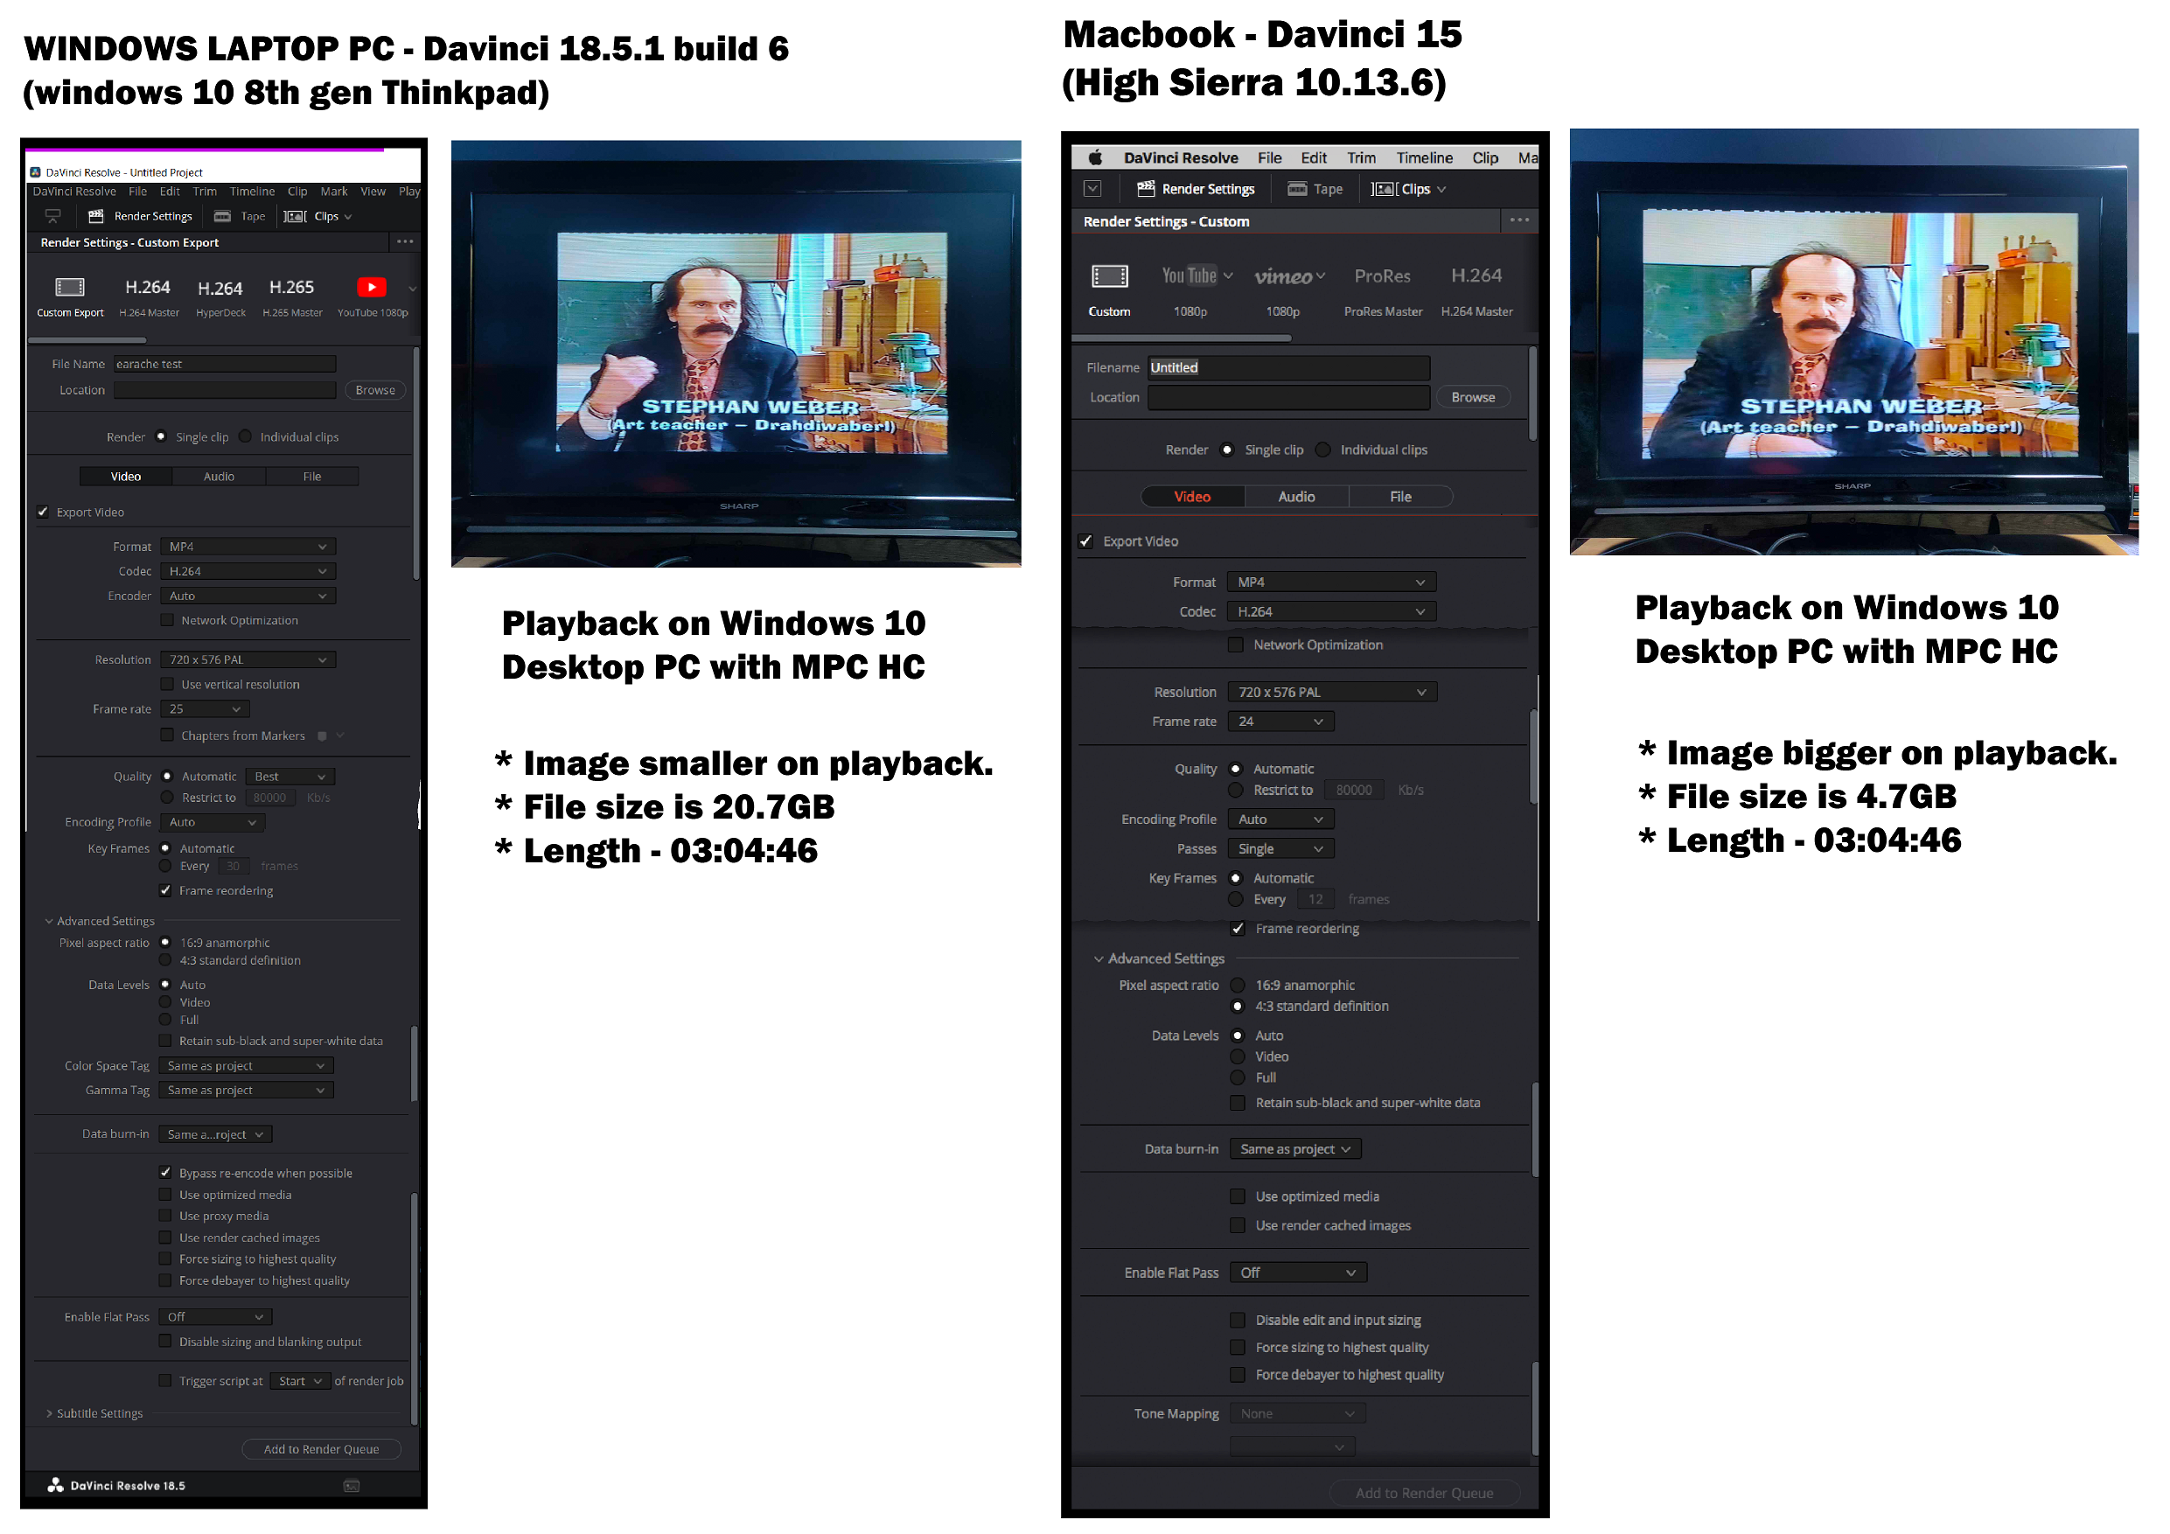Open the Frame rate 25 dropdown
This screenshot has width=2170, height=1534.
(204, 709)
